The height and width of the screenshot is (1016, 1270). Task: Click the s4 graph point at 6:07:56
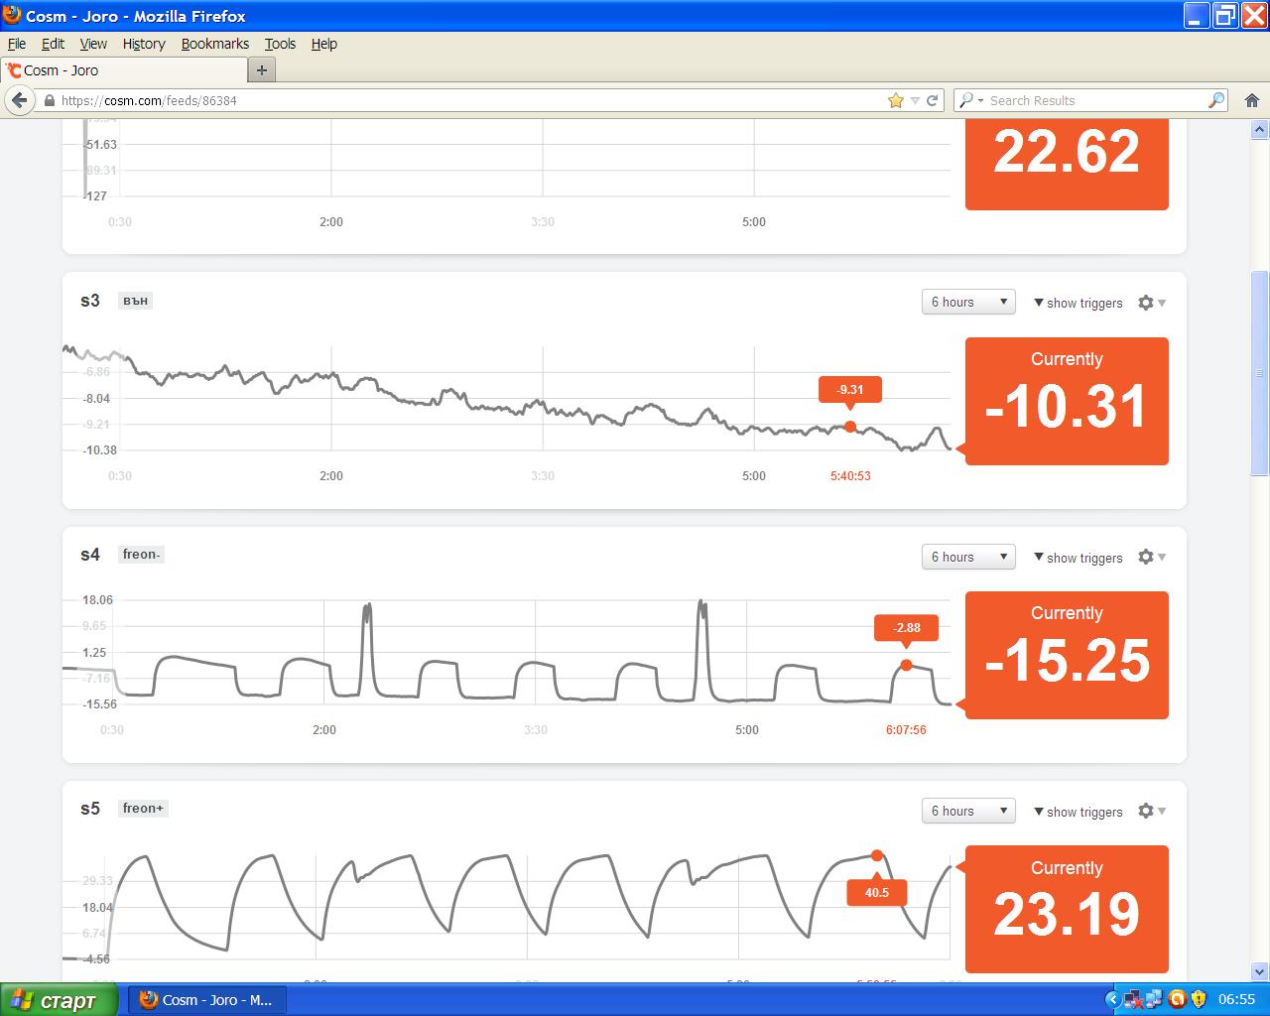(x=906, y=665)
